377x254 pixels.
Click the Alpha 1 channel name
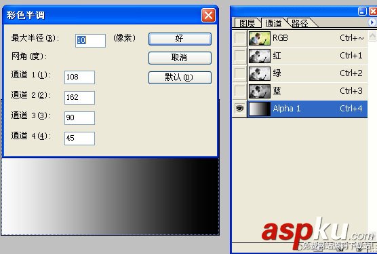[x=287, y=109]
